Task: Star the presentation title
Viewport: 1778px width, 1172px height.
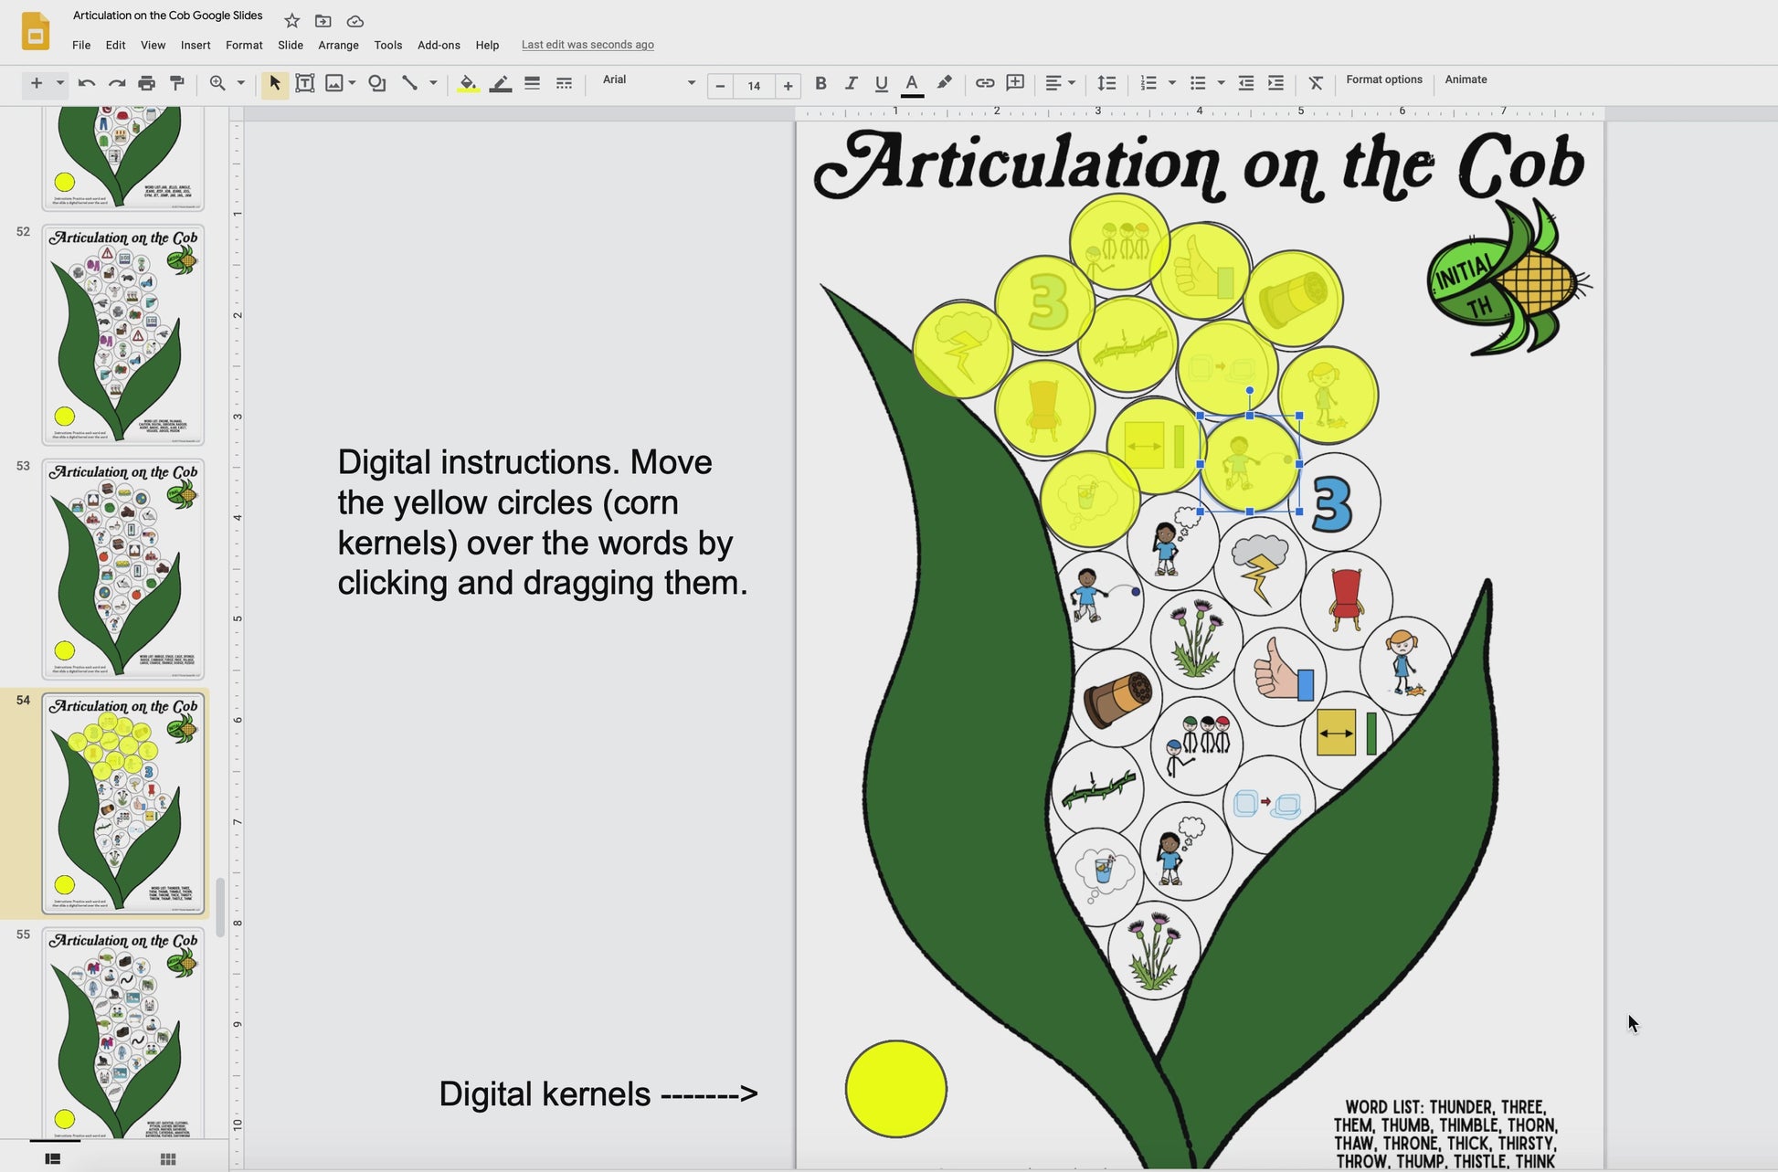Action: (291, 20)
